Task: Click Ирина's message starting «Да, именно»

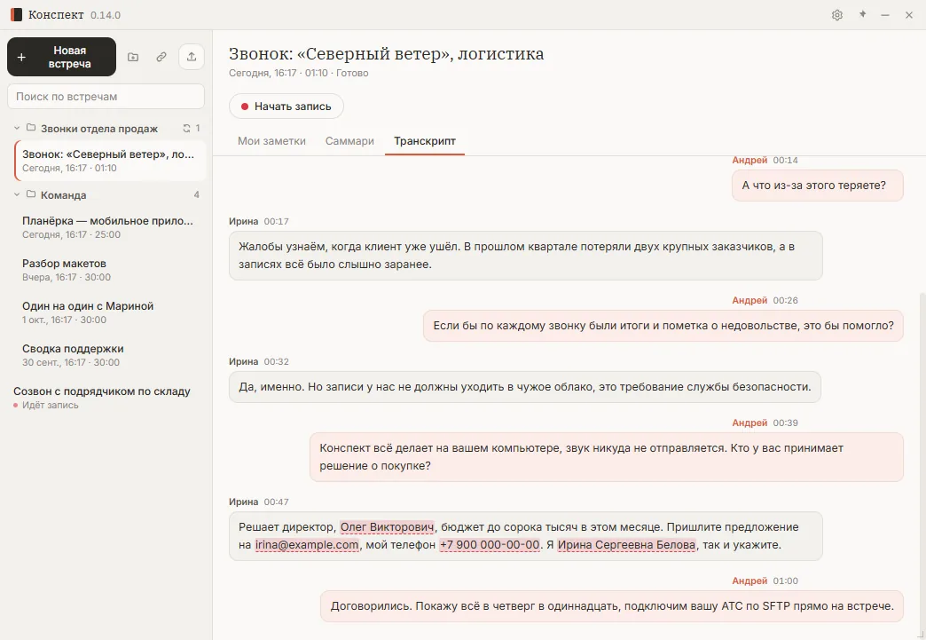Action: (x=525, y=387)
